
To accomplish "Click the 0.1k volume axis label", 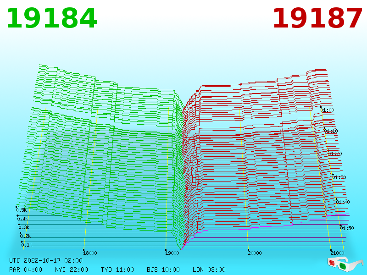I will 27,245.
